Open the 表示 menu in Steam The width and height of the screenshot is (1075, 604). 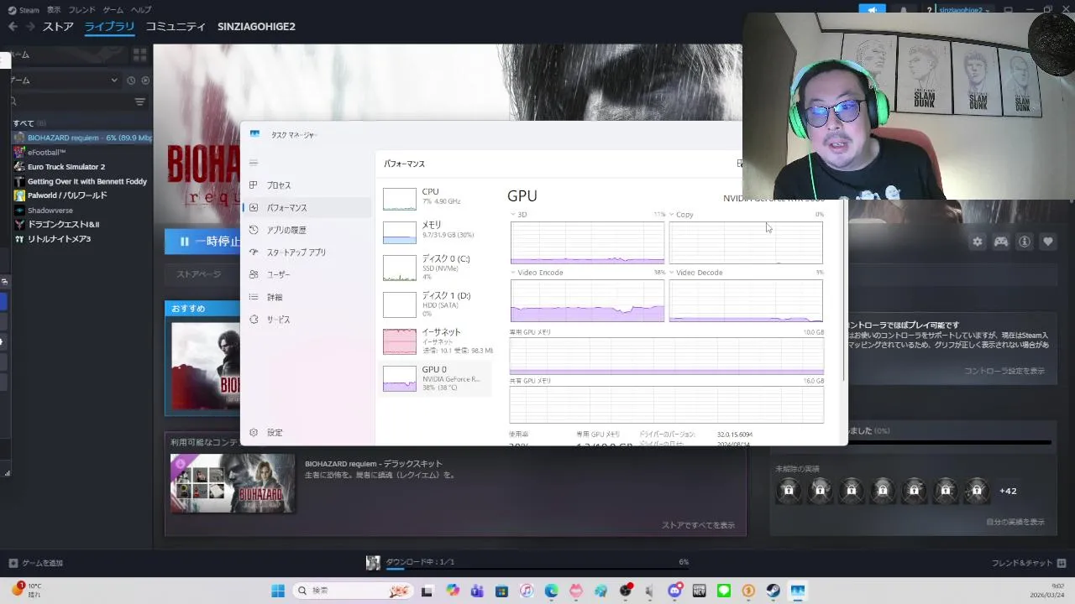point(54,10)
